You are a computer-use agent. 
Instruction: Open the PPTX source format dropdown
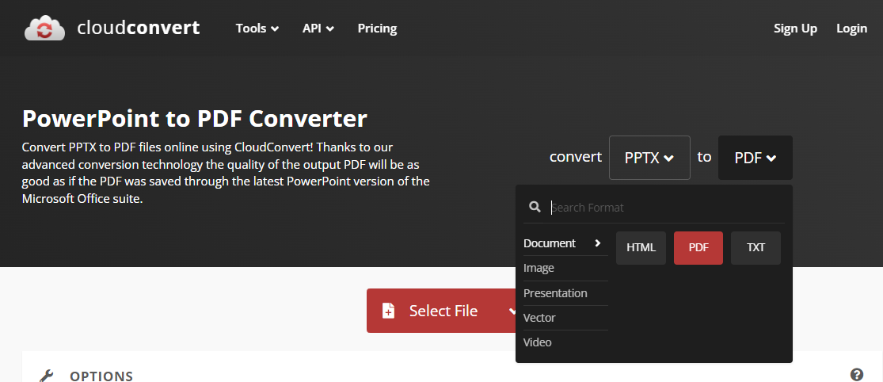[649, 158]
